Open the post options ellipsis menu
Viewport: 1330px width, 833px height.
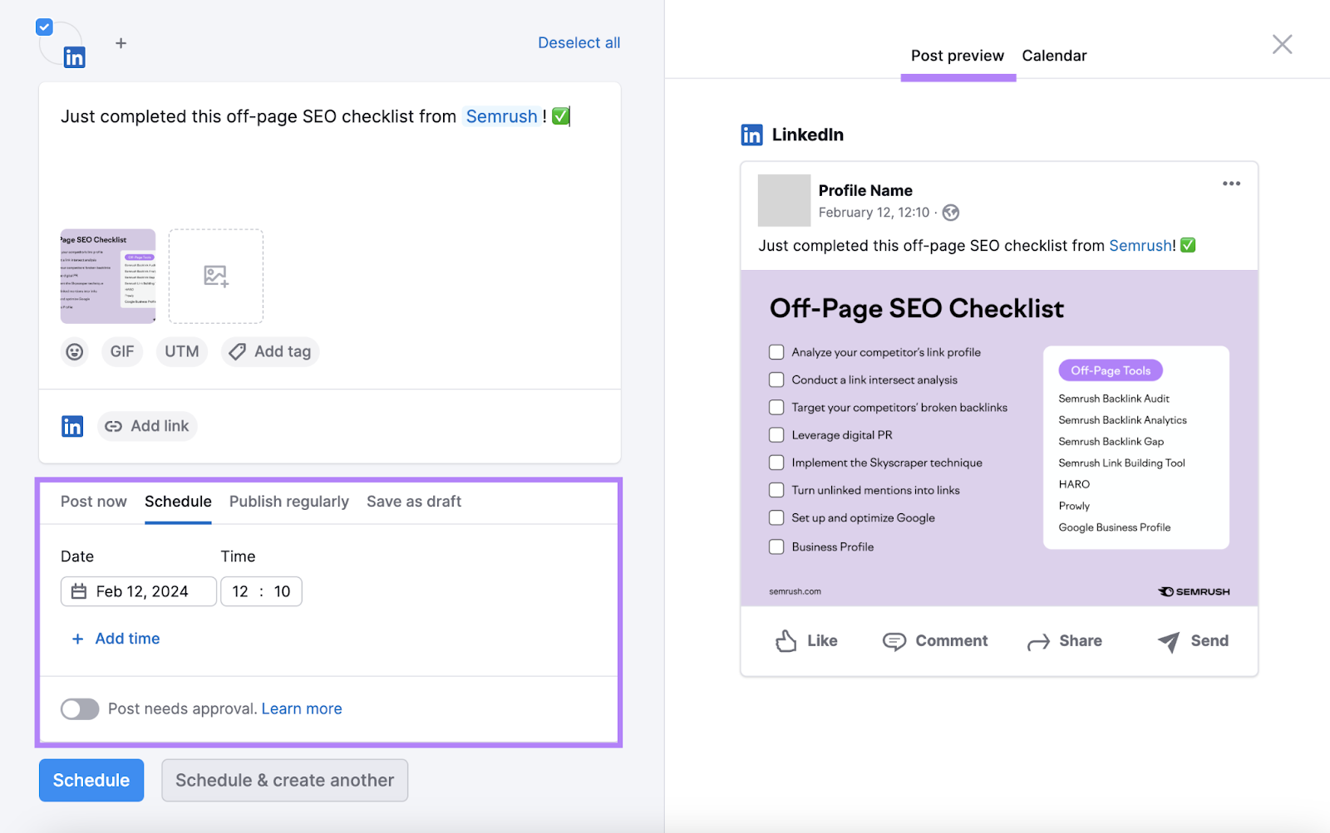point(1231,183)
